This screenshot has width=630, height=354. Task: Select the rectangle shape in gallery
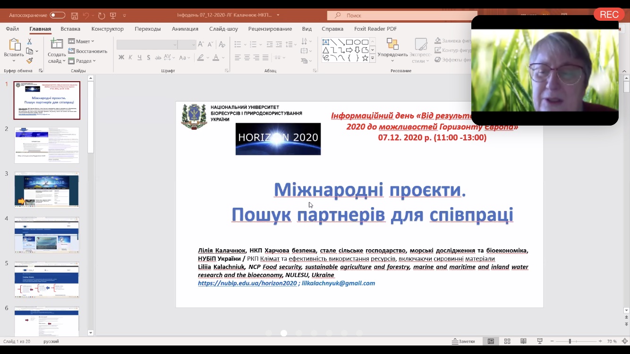pyautogui.click(x=349, y=42)
